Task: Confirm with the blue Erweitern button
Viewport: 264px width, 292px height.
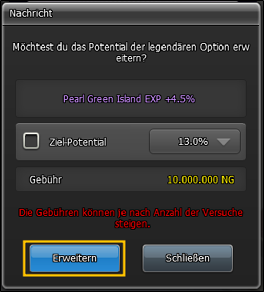Action: (75, 258)
